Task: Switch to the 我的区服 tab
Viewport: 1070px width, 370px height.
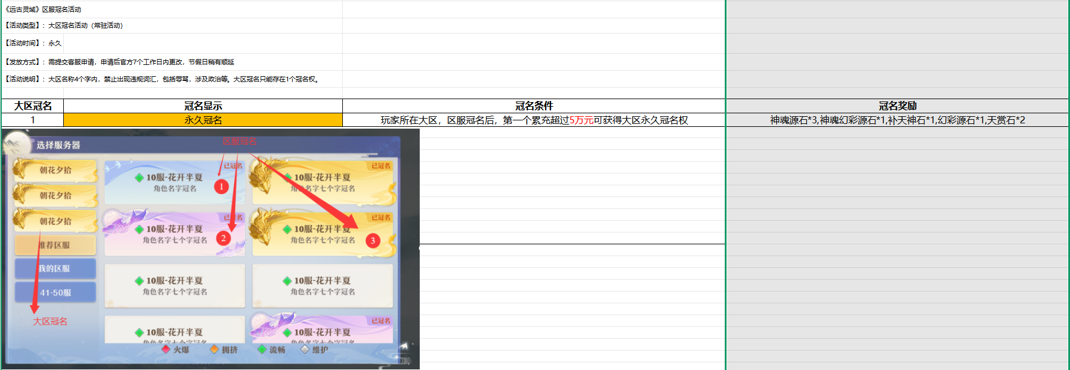Action: pos(55,269)
